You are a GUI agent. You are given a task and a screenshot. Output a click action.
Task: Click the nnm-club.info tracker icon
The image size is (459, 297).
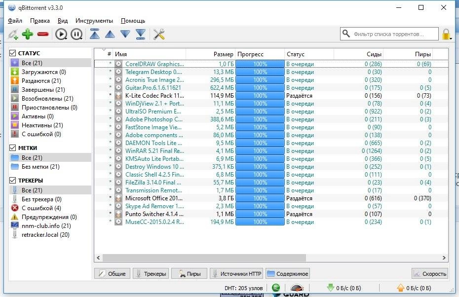[15, 225]
